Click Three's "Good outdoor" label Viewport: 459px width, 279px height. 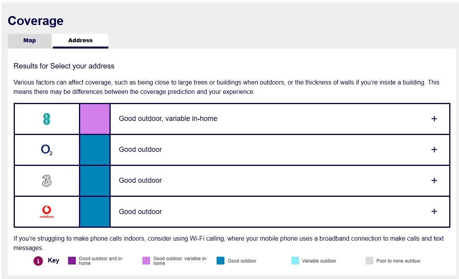point(140,180)
